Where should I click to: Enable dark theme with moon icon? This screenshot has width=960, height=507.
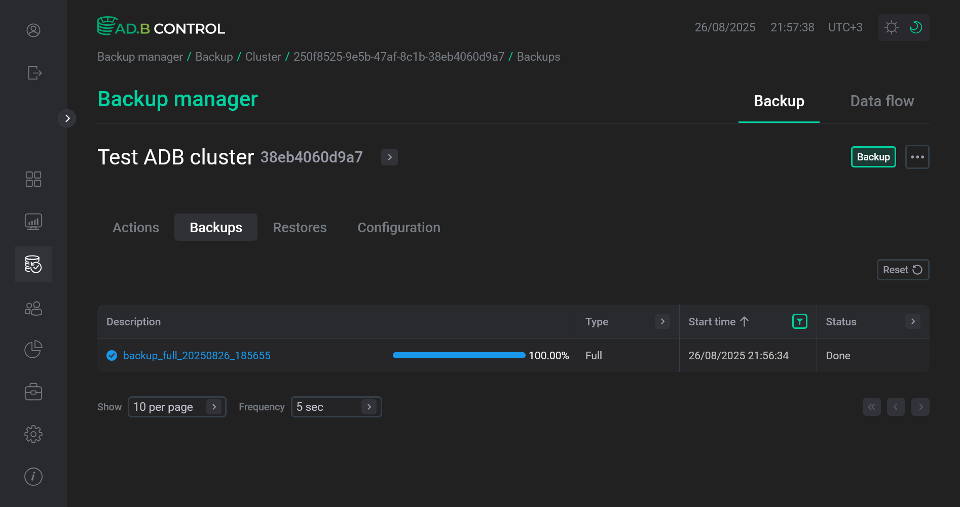click(x=916, y=27)
